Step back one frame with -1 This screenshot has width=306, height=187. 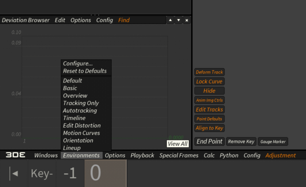point(70,173)
